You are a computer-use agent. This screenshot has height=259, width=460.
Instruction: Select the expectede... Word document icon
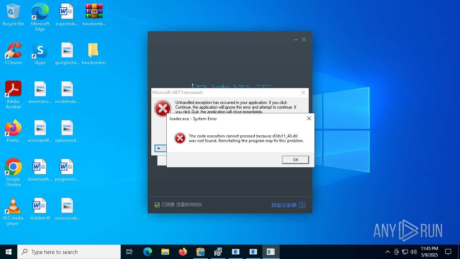(67, 15)
